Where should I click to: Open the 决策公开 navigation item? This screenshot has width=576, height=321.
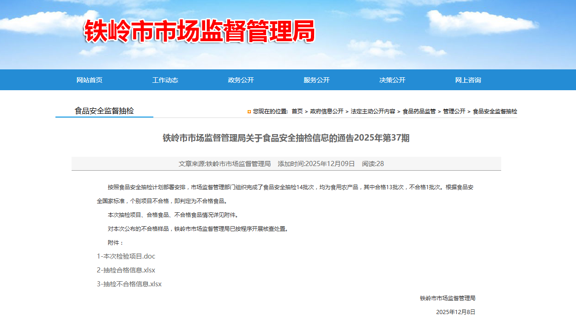coord(393,80)
